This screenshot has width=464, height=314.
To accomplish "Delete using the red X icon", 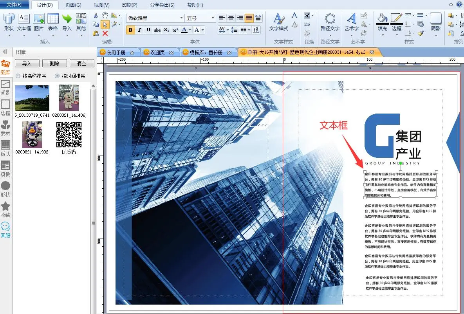I will coord(105,33).
